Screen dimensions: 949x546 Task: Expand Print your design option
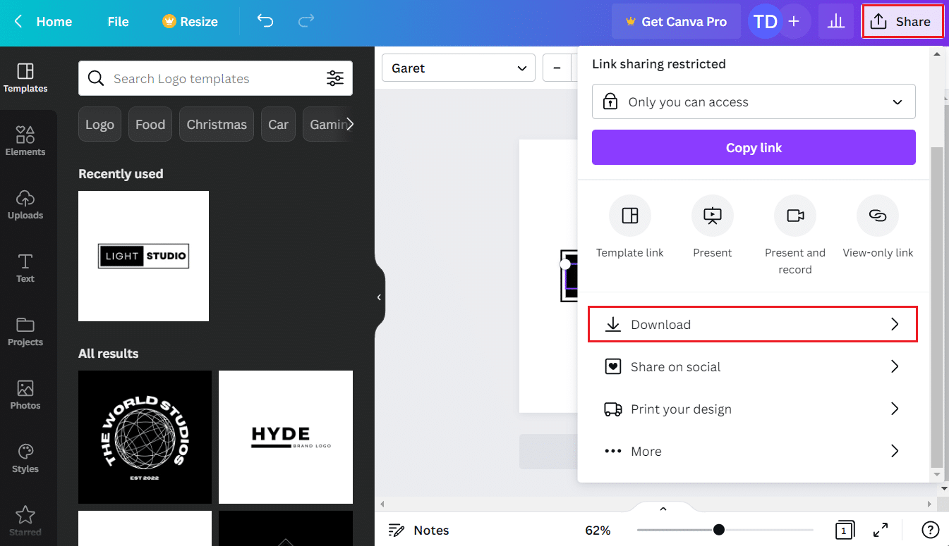point(753,409)
